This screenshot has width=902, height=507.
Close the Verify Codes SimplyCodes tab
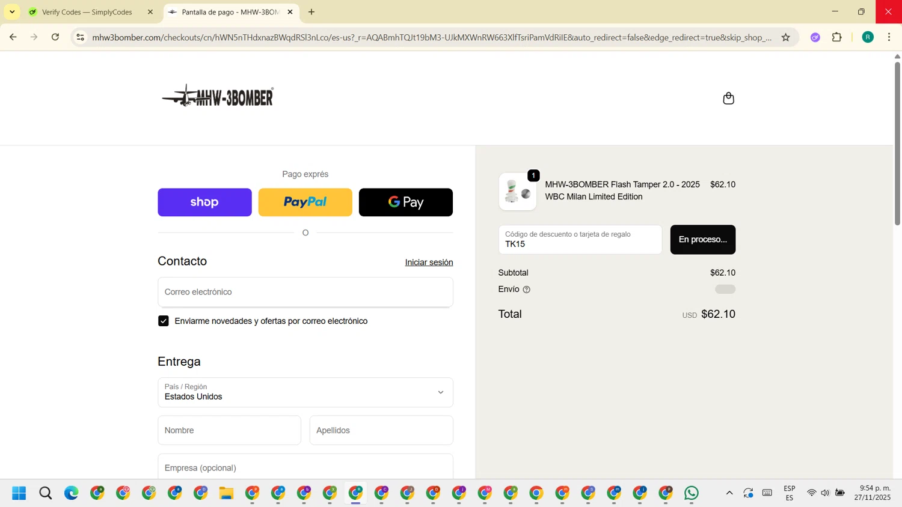click(150, 12)
